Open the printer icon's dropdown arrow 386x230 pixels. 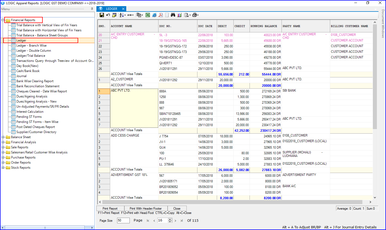click(x=198, y=15)
